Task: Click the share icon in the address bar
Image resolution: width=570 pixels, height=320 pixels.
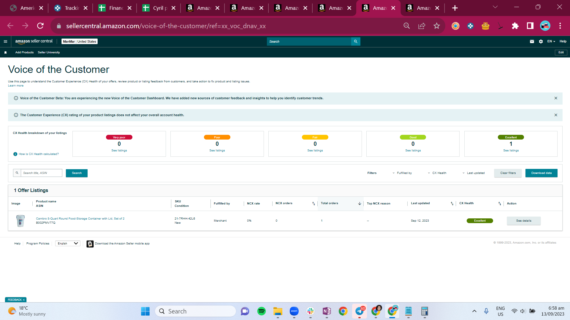Action: (422, 26)
